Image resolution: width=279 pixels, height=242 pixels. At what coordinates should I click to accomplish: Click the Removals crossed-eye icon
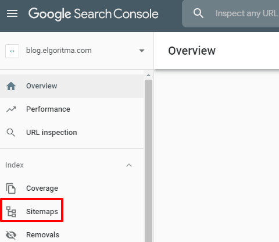coord(11,235)
